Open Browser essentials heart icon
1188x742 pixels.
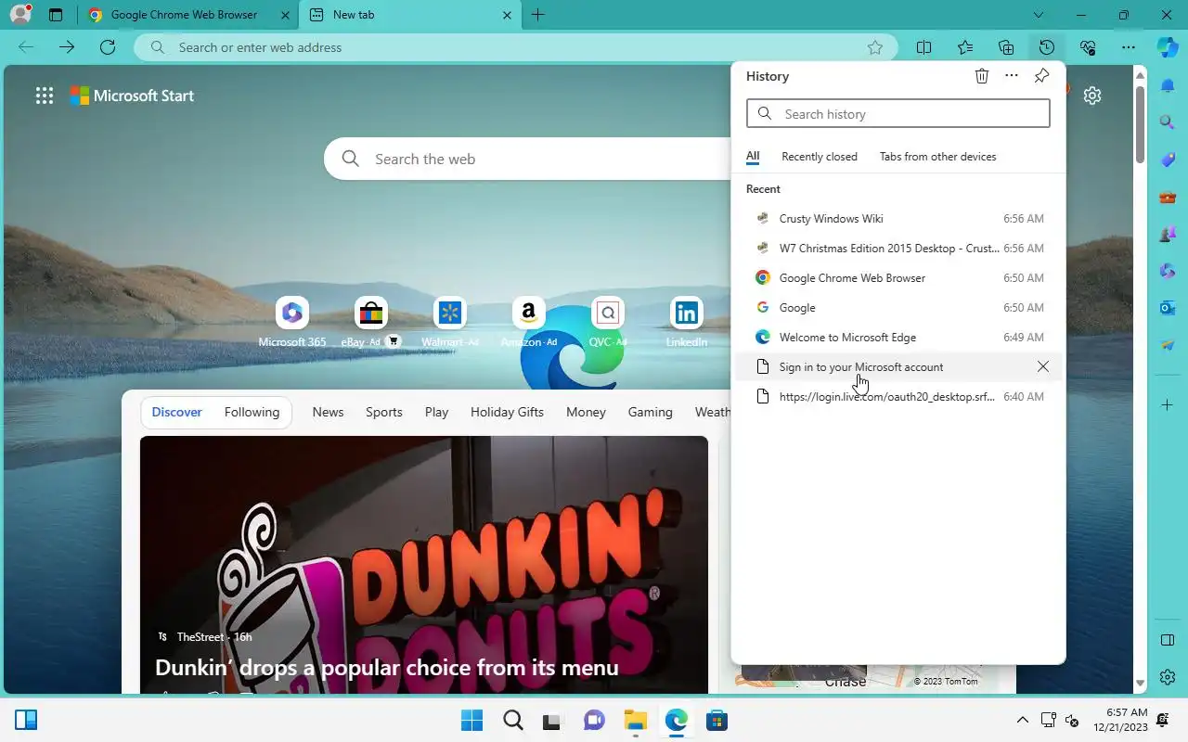click(1088, 47)
